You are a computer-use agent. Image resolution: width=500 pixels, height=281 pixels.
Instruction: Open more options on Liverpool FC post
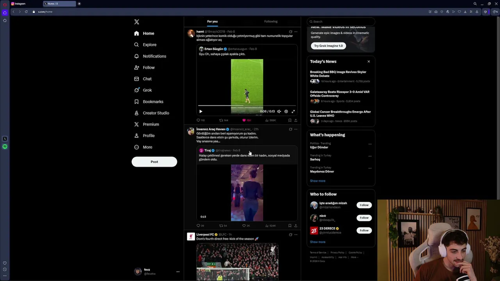click(x=296, y=235)
